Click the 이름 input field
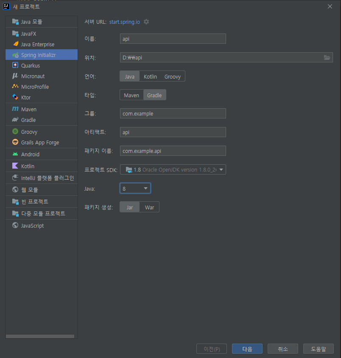Viewport: 341px width, 358px height. click(x=173, y=39)
